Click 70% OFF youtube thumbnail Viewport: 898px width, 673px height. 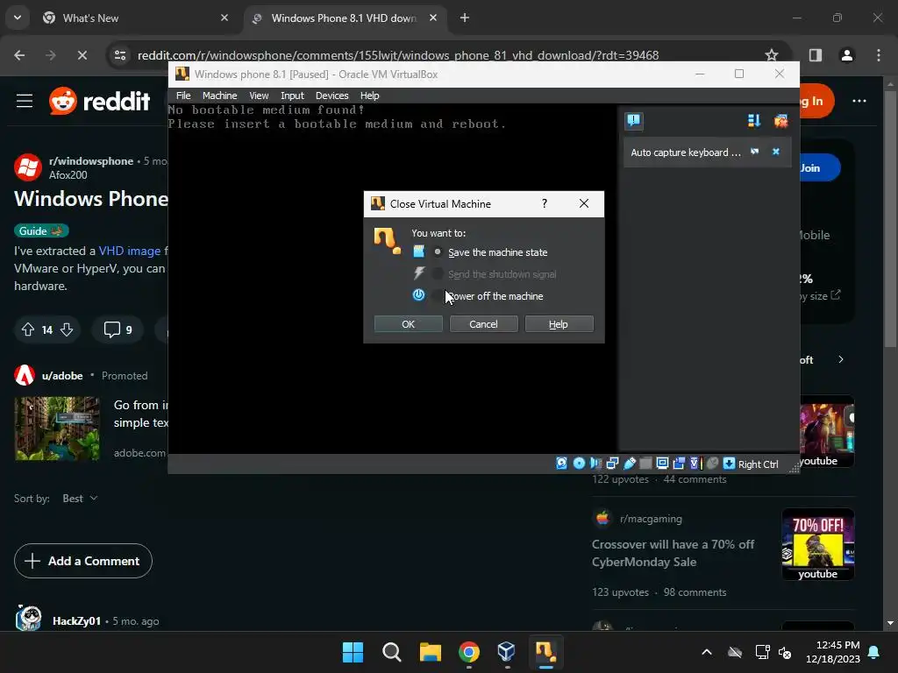click(x=818, y=544)
